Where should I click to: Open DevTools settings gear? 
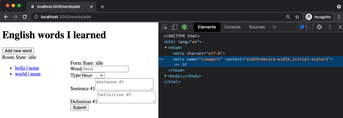click(319, 27)
